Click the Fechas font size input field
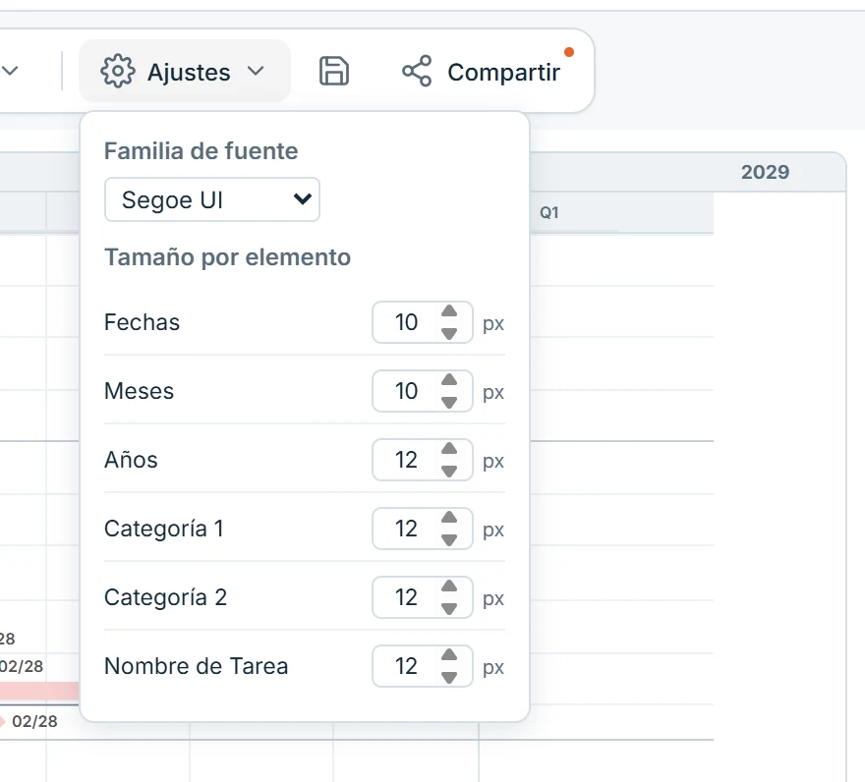865x782 pixels. 422,322
